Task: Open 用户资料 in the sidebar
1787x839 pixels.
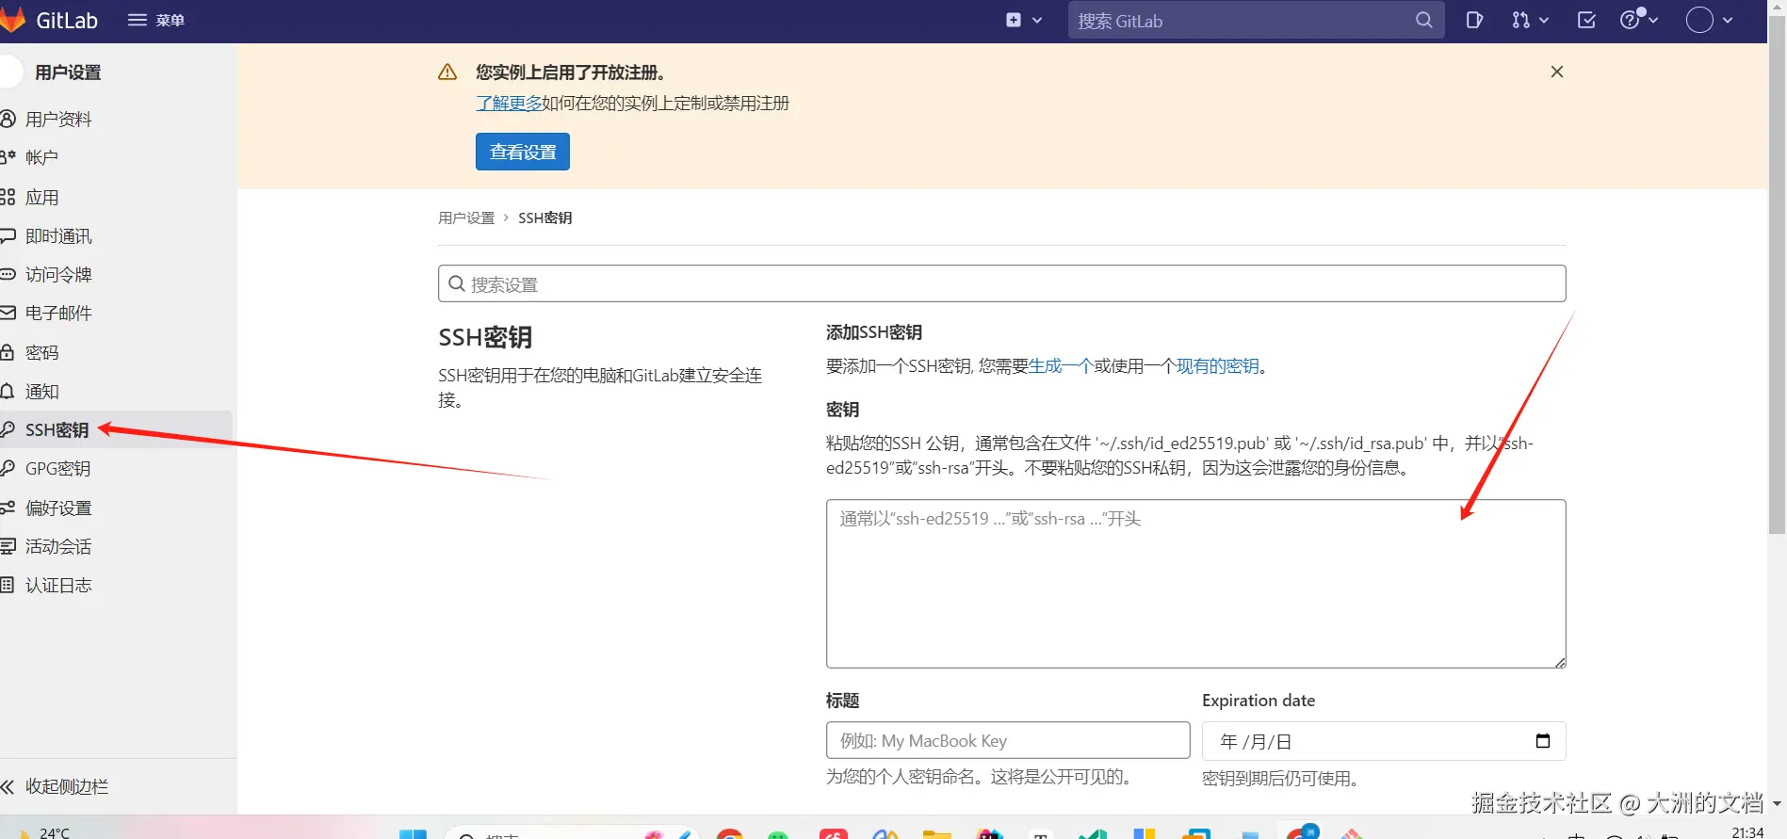Action: [116, 119]
